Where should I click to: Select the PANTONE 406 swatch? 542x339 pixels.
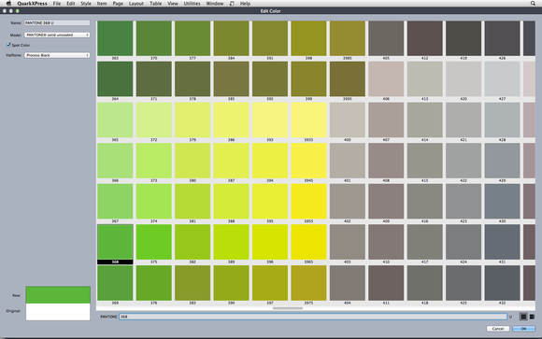[386, 79]
